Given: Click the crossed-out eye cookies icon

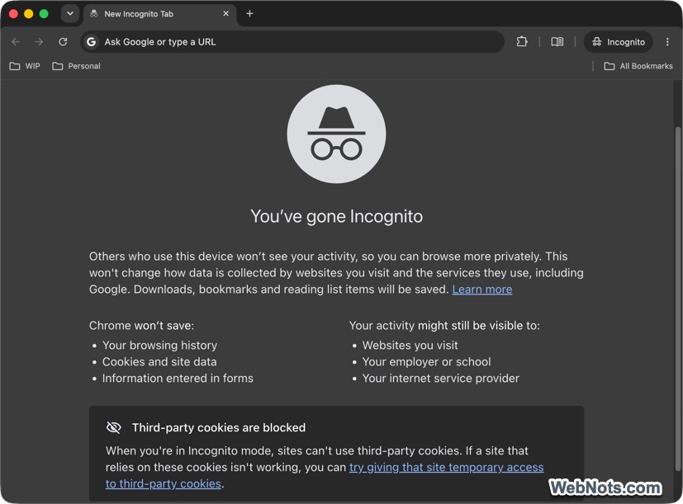Looking at the screenshot, I should [x=114, y=427].
